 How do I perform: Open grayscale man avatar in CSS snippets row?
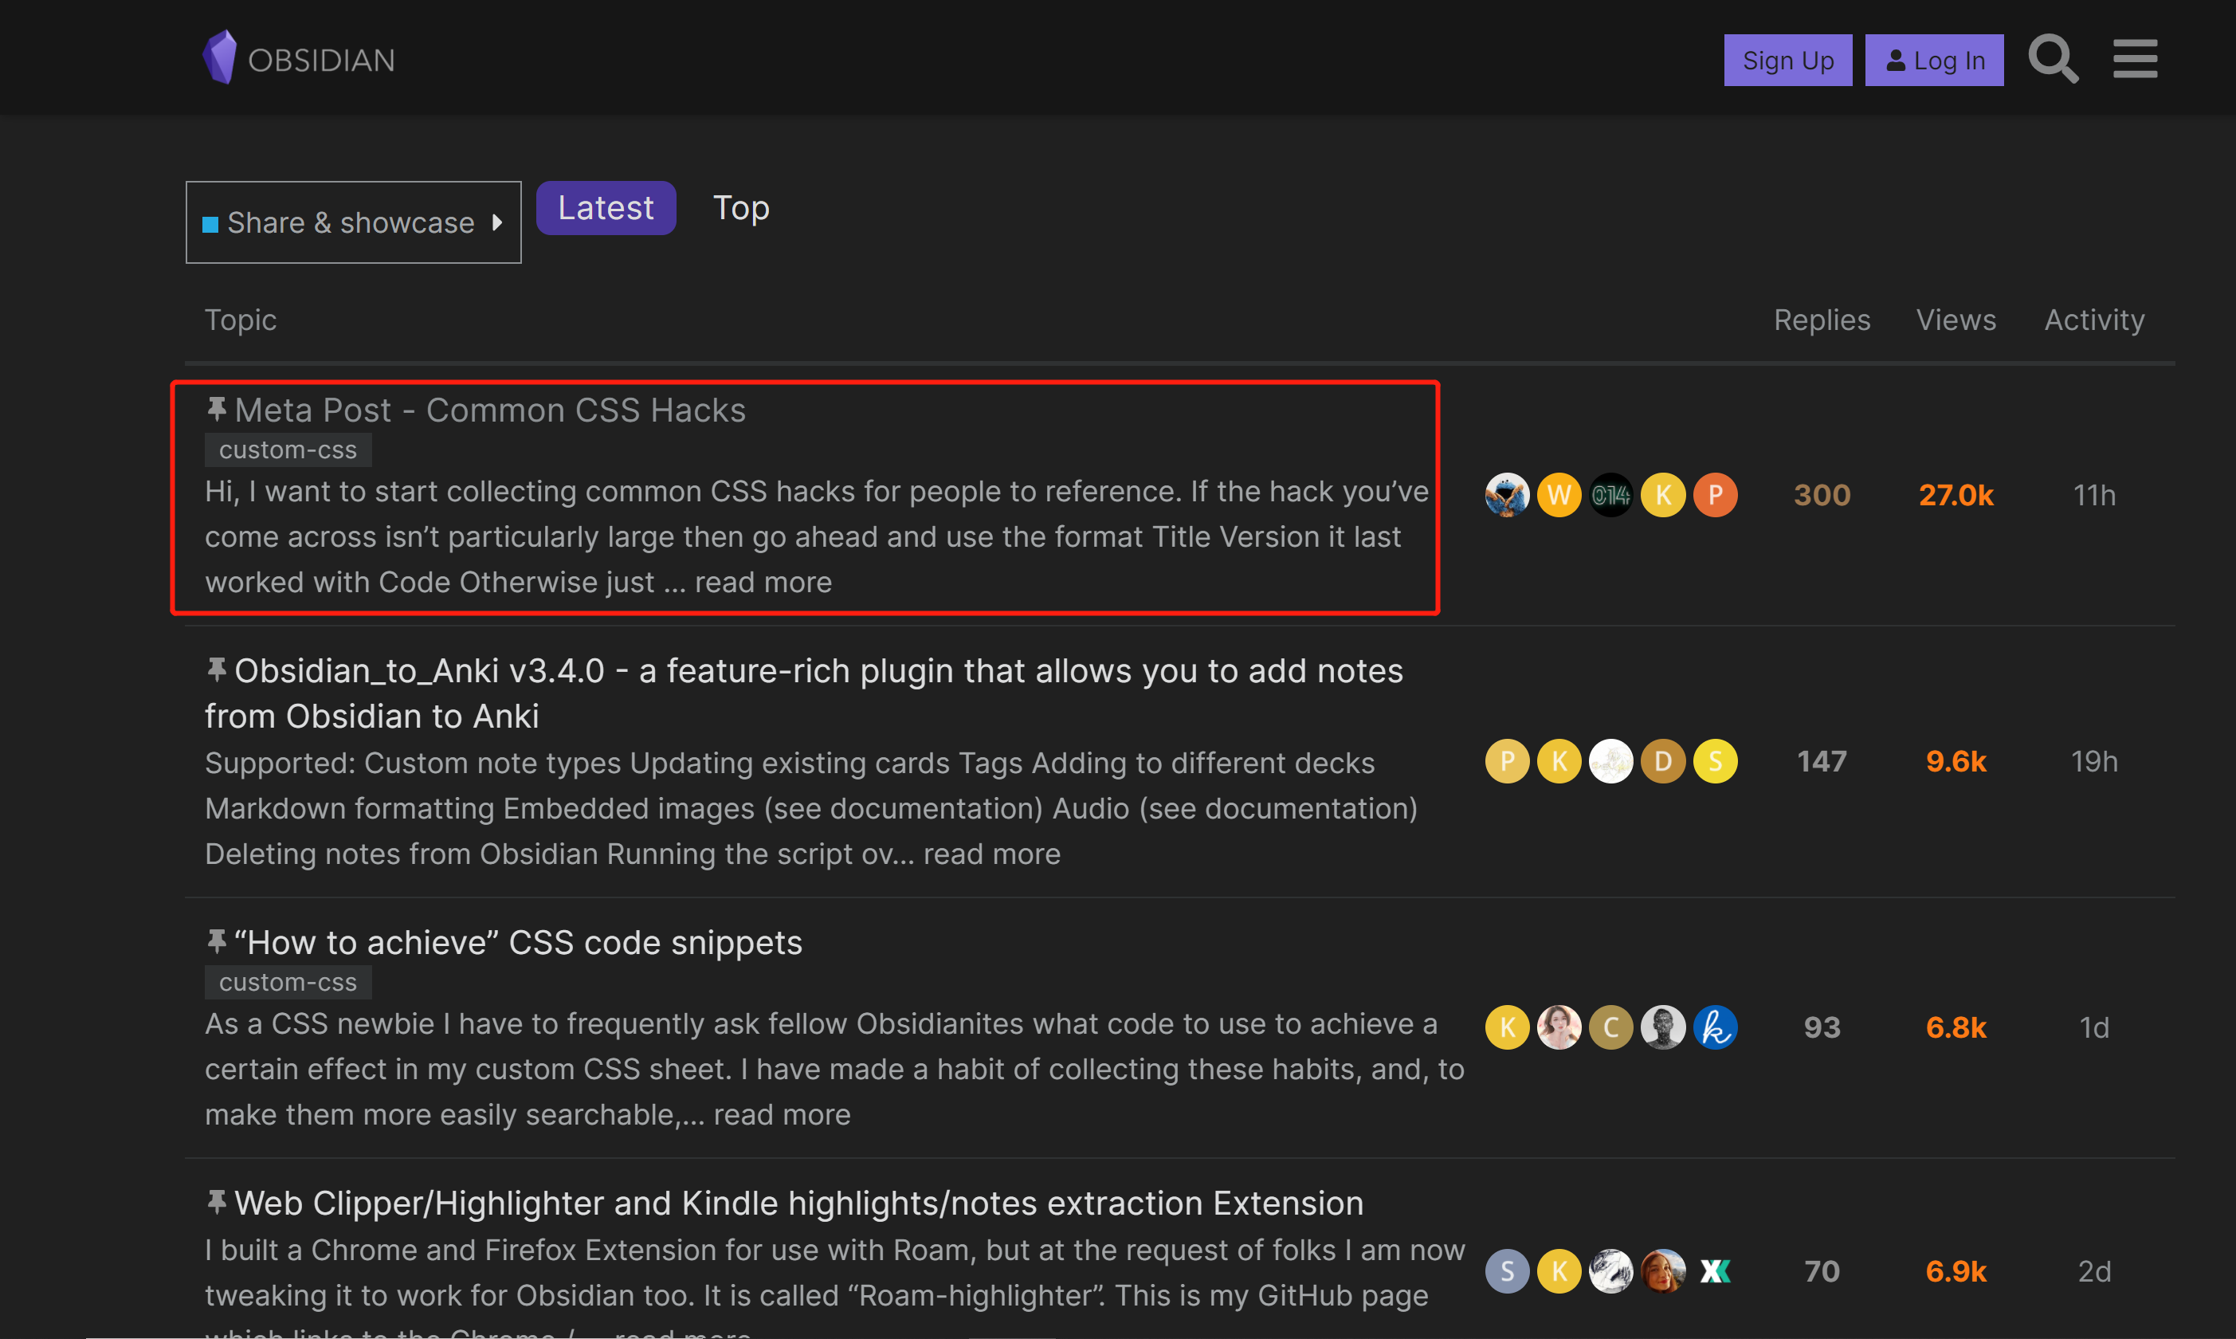pyautogui.click(x=1662, y=1027)
